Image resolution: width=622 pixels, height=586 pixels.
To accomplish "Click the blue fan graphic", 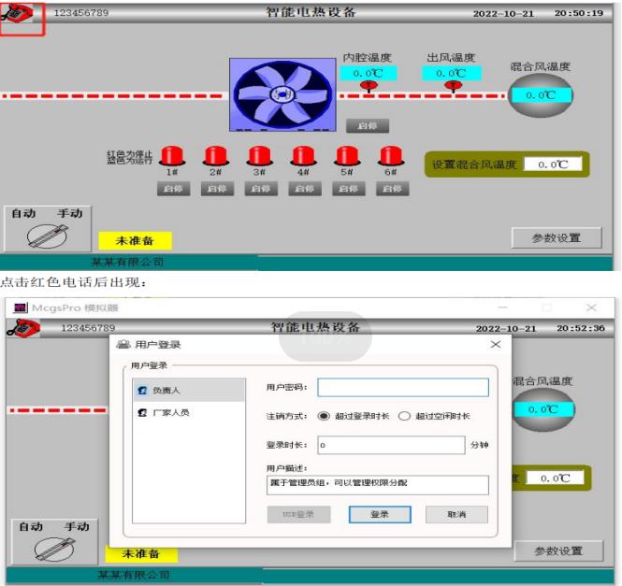I will [x=282, y=94].
